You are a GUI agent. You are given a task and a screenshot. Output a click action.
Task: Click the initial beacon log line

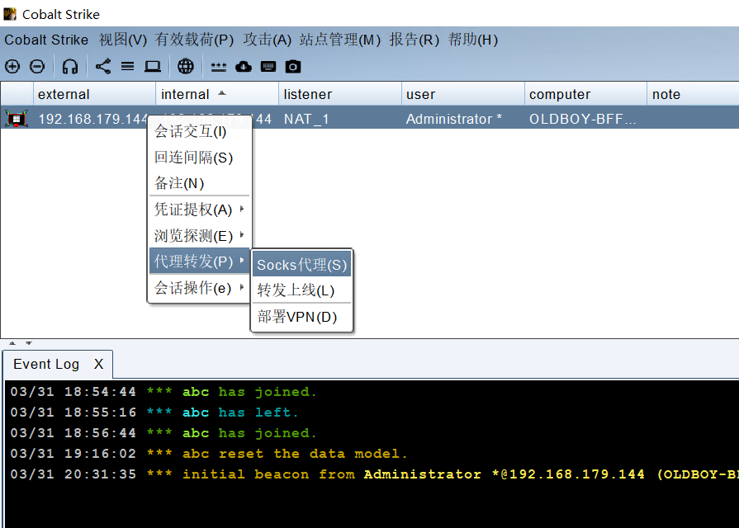coord(374,474)
